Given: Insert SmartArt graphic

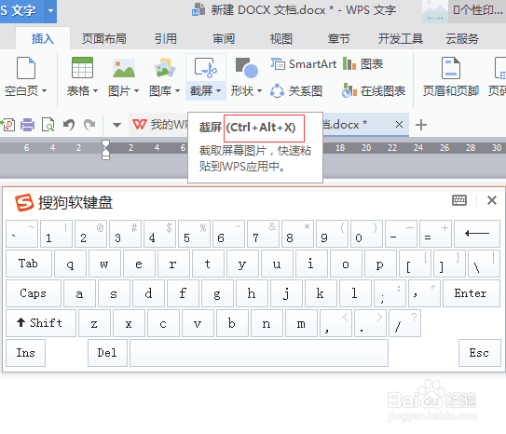Looking at the screenshot, I should pyautogui.click(x=304, y=64).
